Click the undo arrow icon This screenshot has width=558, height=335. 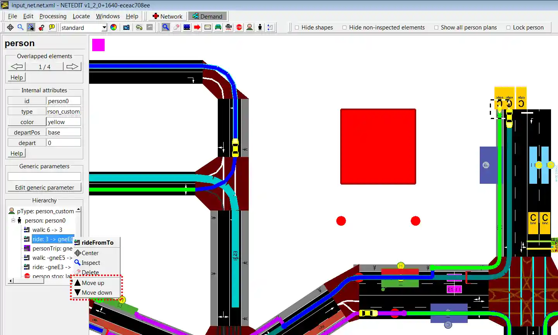[x=139, y=27]
